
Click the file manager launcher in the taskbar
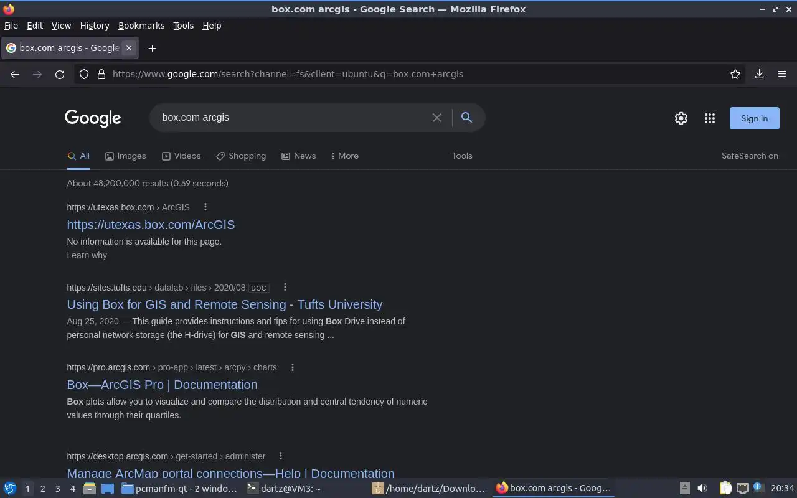pos(89,489)
